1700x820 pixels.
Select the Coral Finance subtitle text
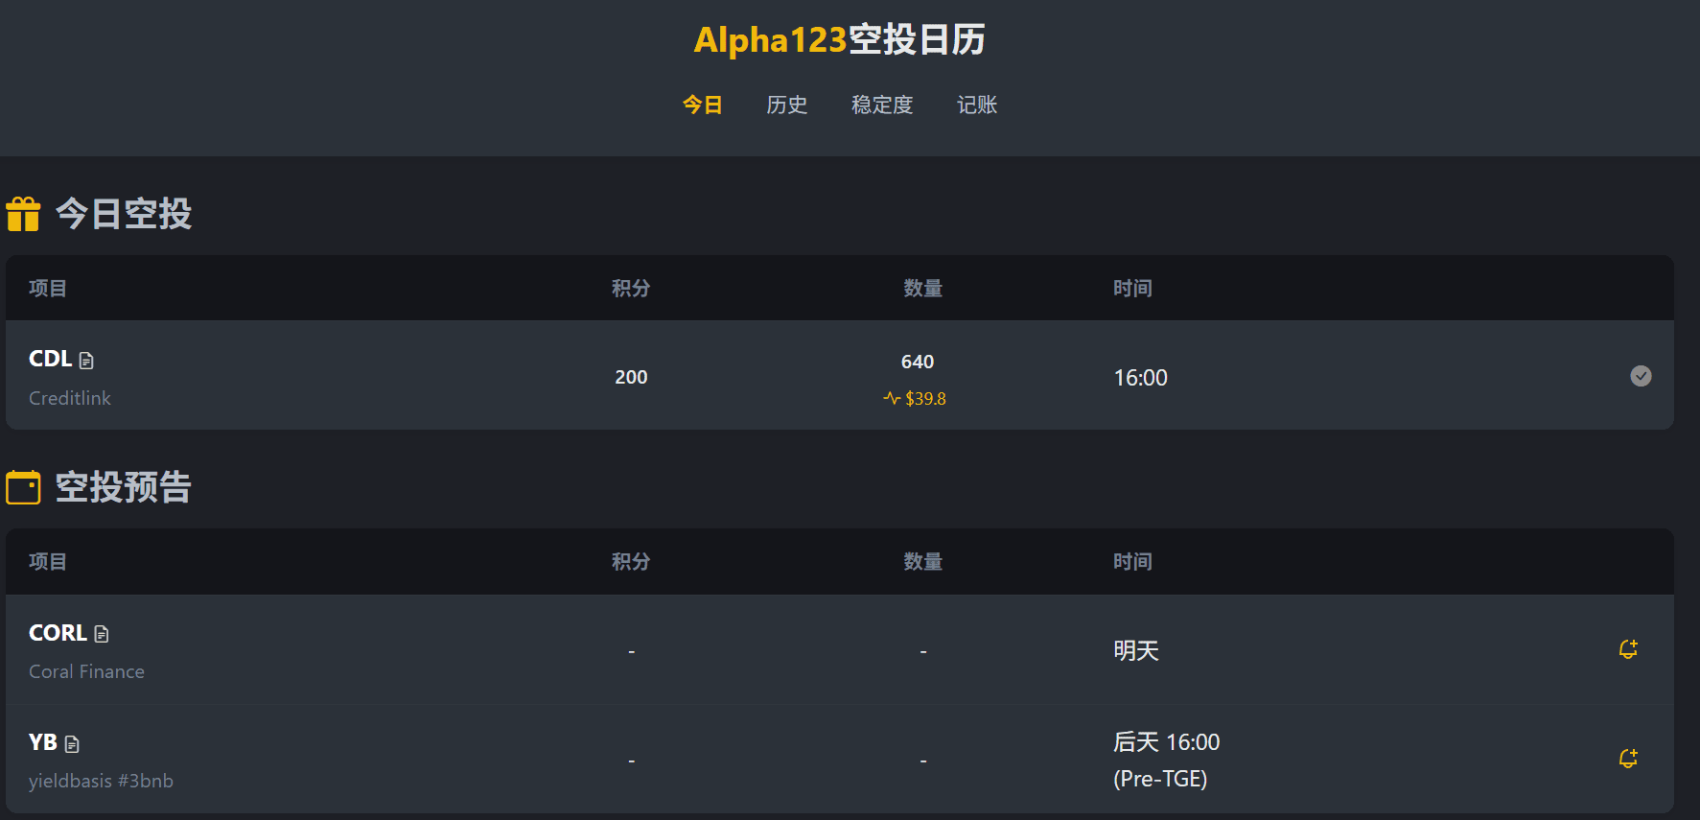coord(86,671)
